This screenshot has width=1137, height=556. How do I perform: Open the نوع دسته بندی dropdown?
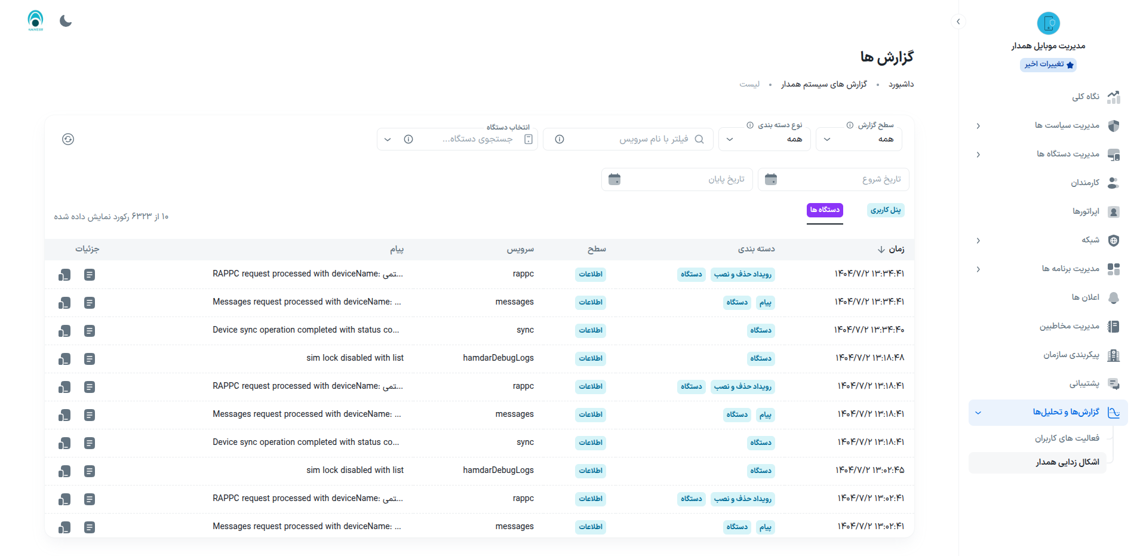(764, 139)
